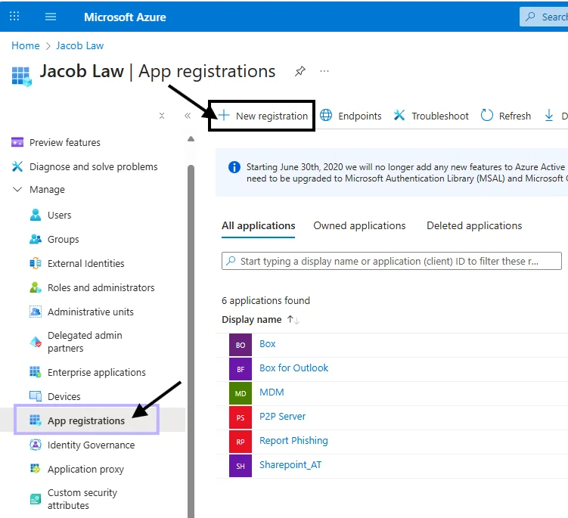Click the Delegated admin partners icon

(x=36, y=342)
